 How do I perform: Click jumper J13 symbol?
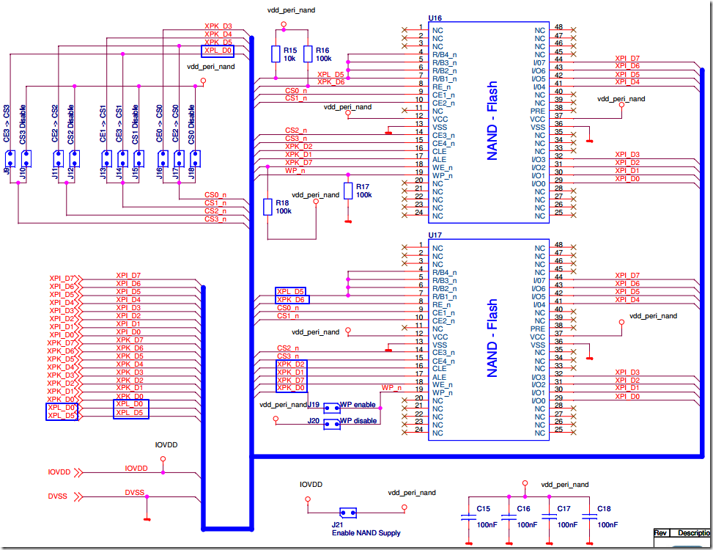click(106, 159)
